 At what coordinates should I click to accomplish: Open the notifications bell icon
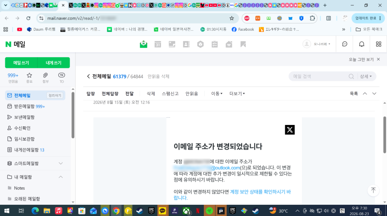pyautogui.click(x=361, y=44)
